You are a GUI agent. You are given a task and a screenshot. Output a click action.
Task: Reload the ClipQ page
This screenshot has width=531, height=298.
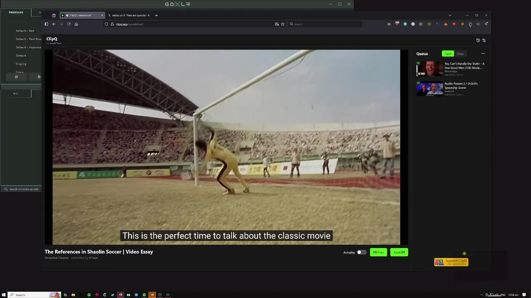[69, 24]
